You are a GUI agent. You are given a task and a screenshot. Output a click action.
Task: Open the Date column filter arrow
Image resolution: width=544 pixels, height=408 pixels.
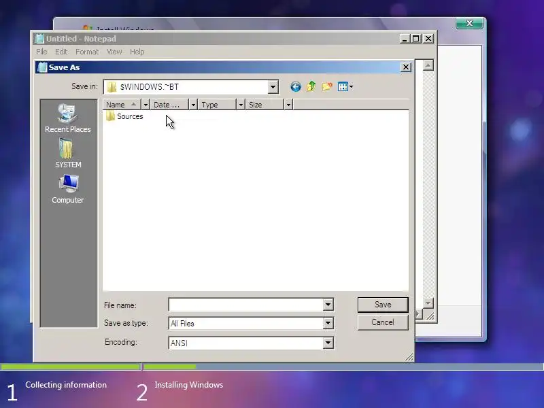coord(193,105)
